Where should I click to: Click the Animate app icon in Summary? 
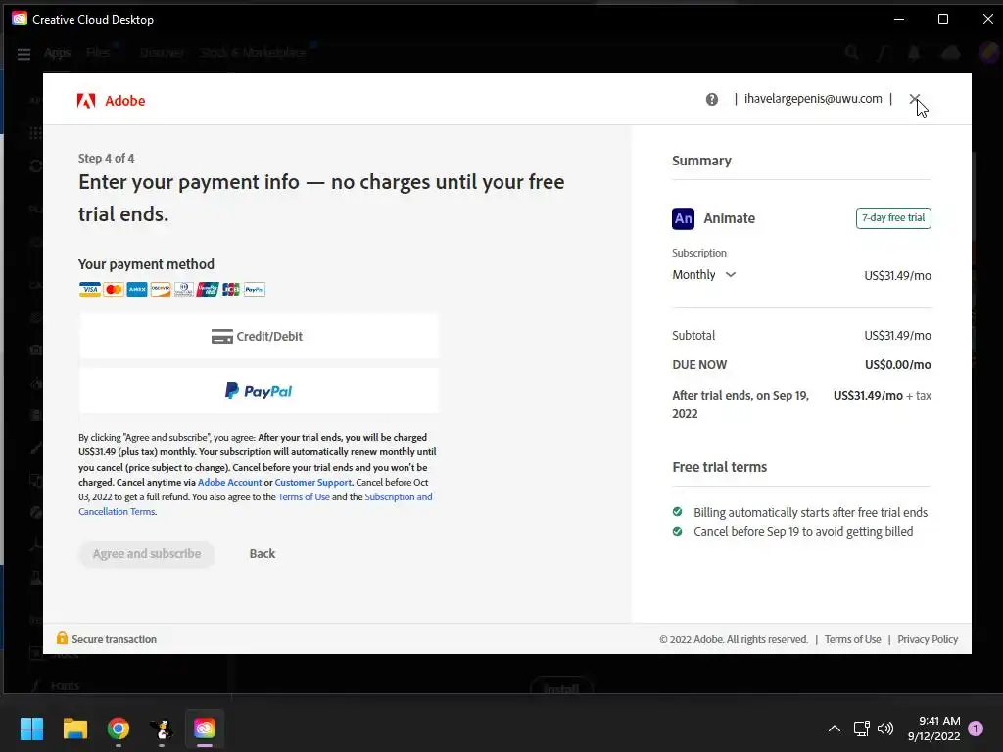683,218
